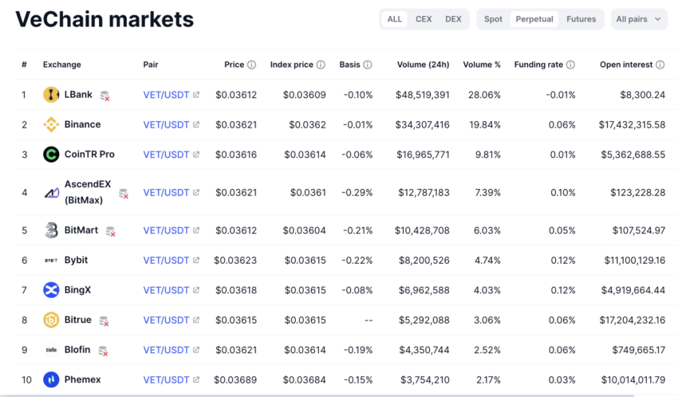Click the $48,519,391 volume value

click(x=423, y=95)
